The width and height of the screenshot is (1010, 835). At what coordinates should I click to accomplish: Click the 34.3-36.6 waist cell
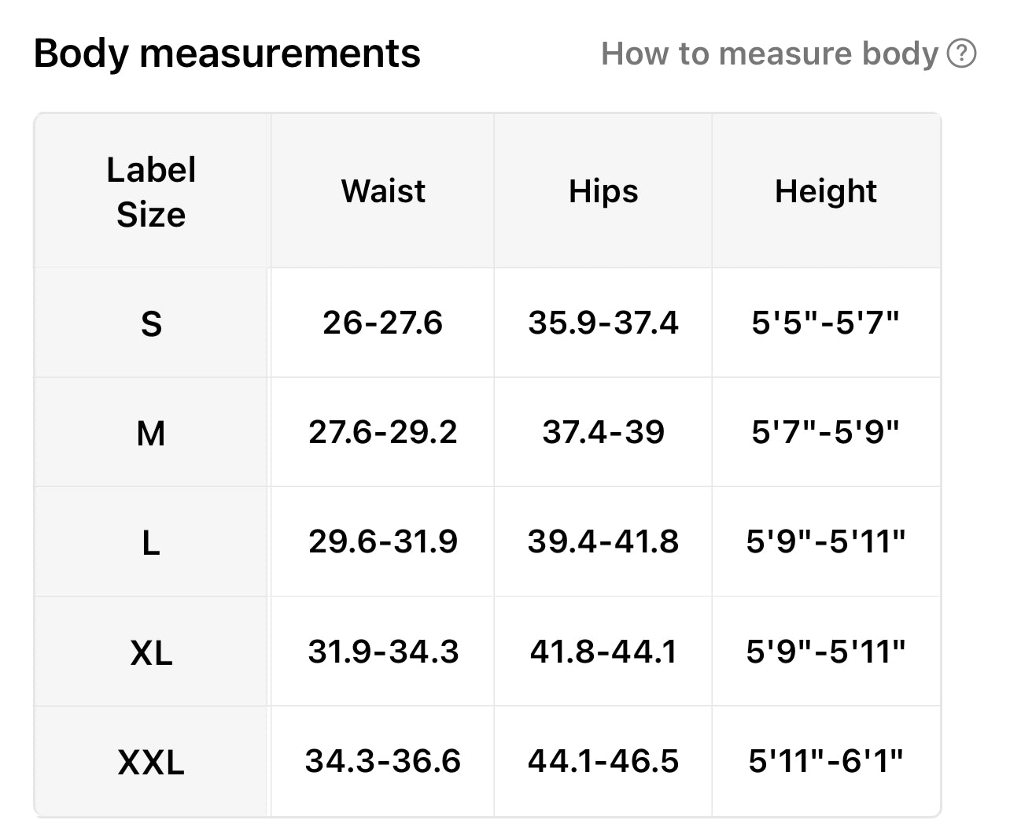[x=383, y=761]
